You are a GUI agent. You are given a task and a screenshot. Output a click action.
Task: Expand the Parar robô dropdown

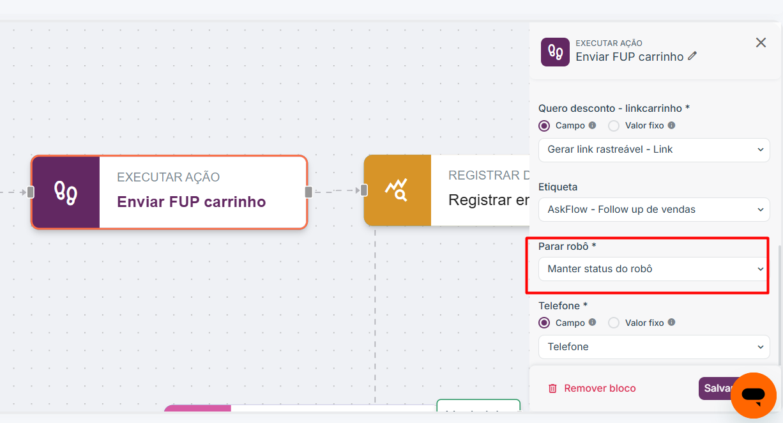pyautogui.click(x=654, y=269)
